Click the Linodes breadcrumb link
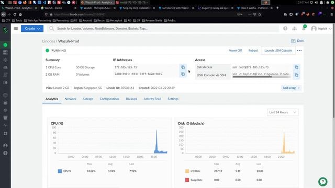The height and width of the screenshot is (188, 335). [x=49, y=41]
